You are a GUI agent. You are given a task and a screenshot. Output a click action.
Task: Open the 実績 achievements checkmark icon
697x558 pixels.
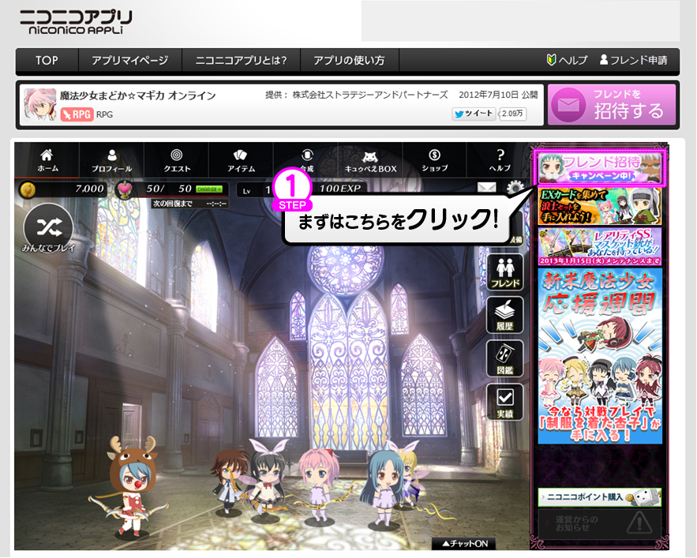click(505, 402)
